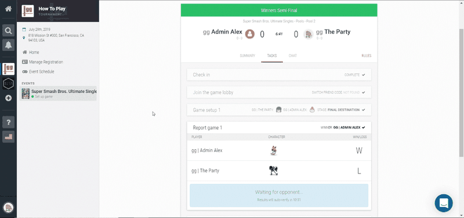Click FINAL DESTINATION stage text
This screenshot has height=218, width=464.
point(343,110)
